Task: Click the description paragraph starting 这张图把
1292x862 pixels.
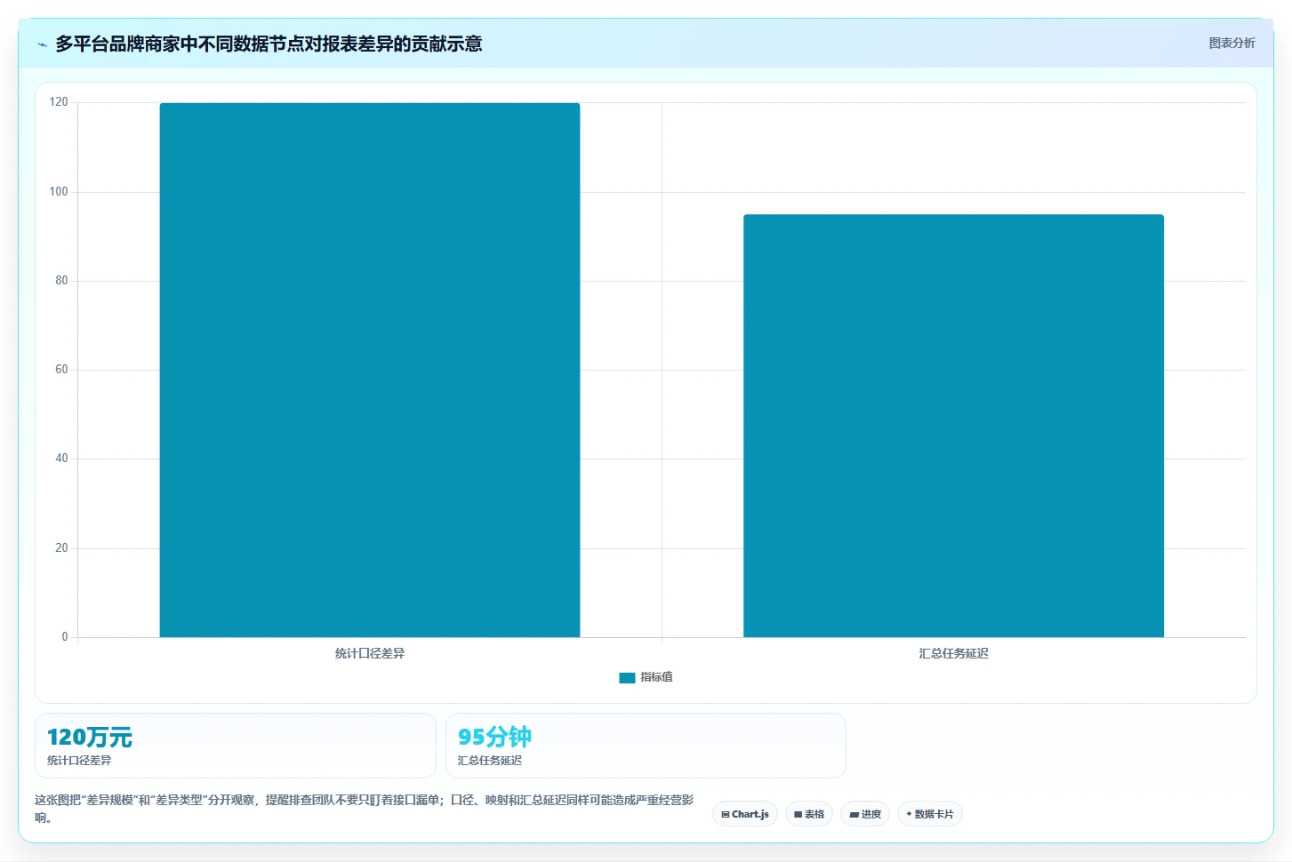Action: click(x=365, y=809)
